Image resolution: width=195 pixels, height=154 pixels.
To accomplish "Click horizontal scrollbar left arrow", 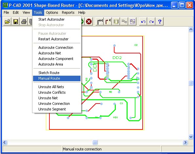I will [x=5, y=142].
